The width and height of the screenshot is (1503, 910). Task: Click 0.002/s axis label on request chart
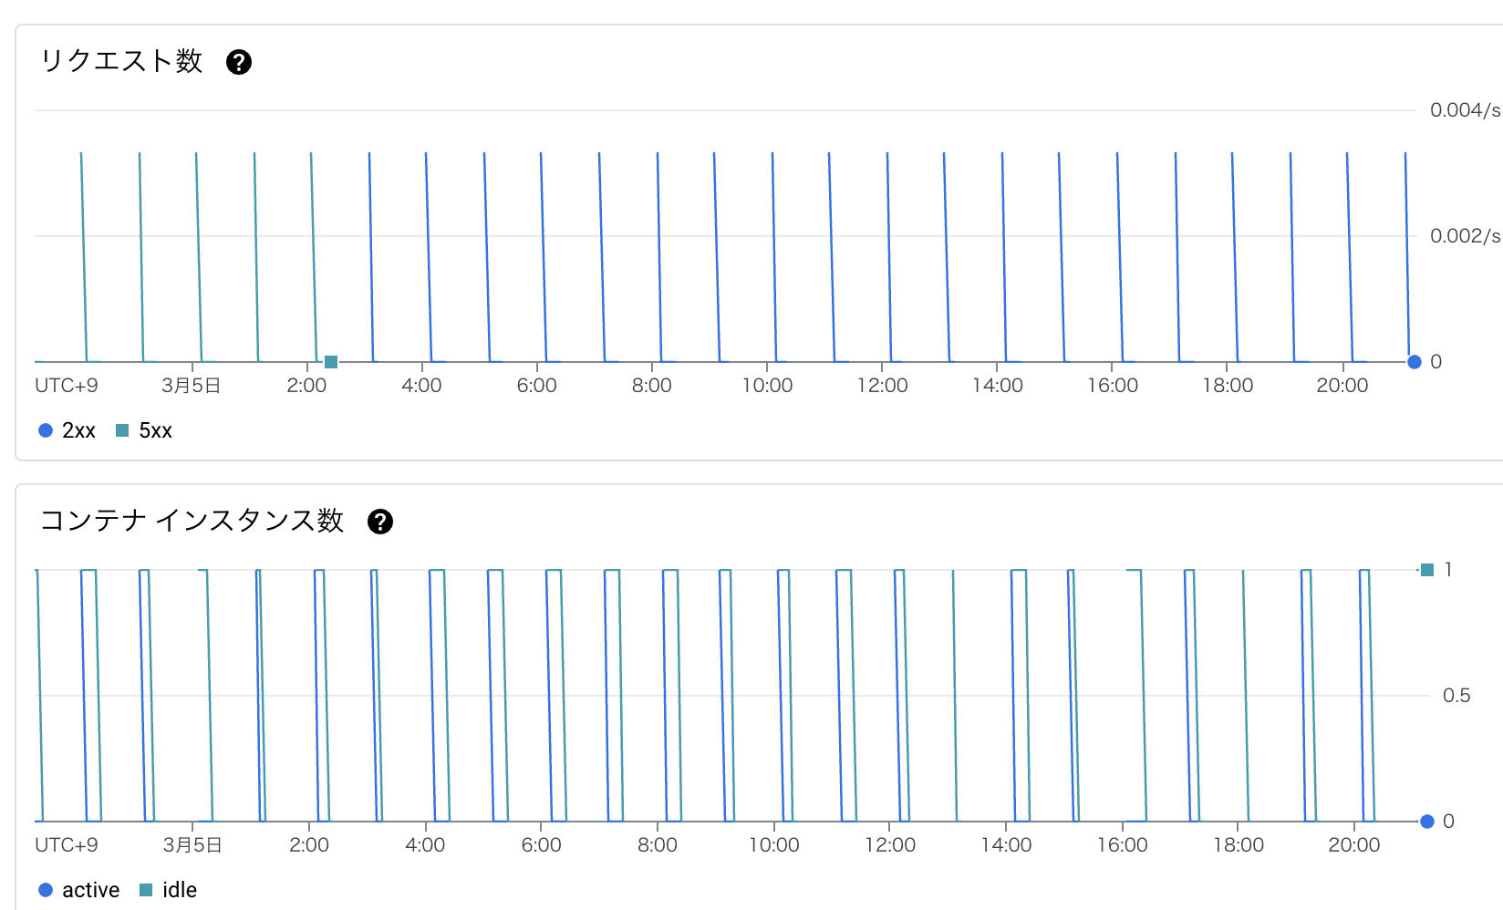click(x=1465, y=236)
